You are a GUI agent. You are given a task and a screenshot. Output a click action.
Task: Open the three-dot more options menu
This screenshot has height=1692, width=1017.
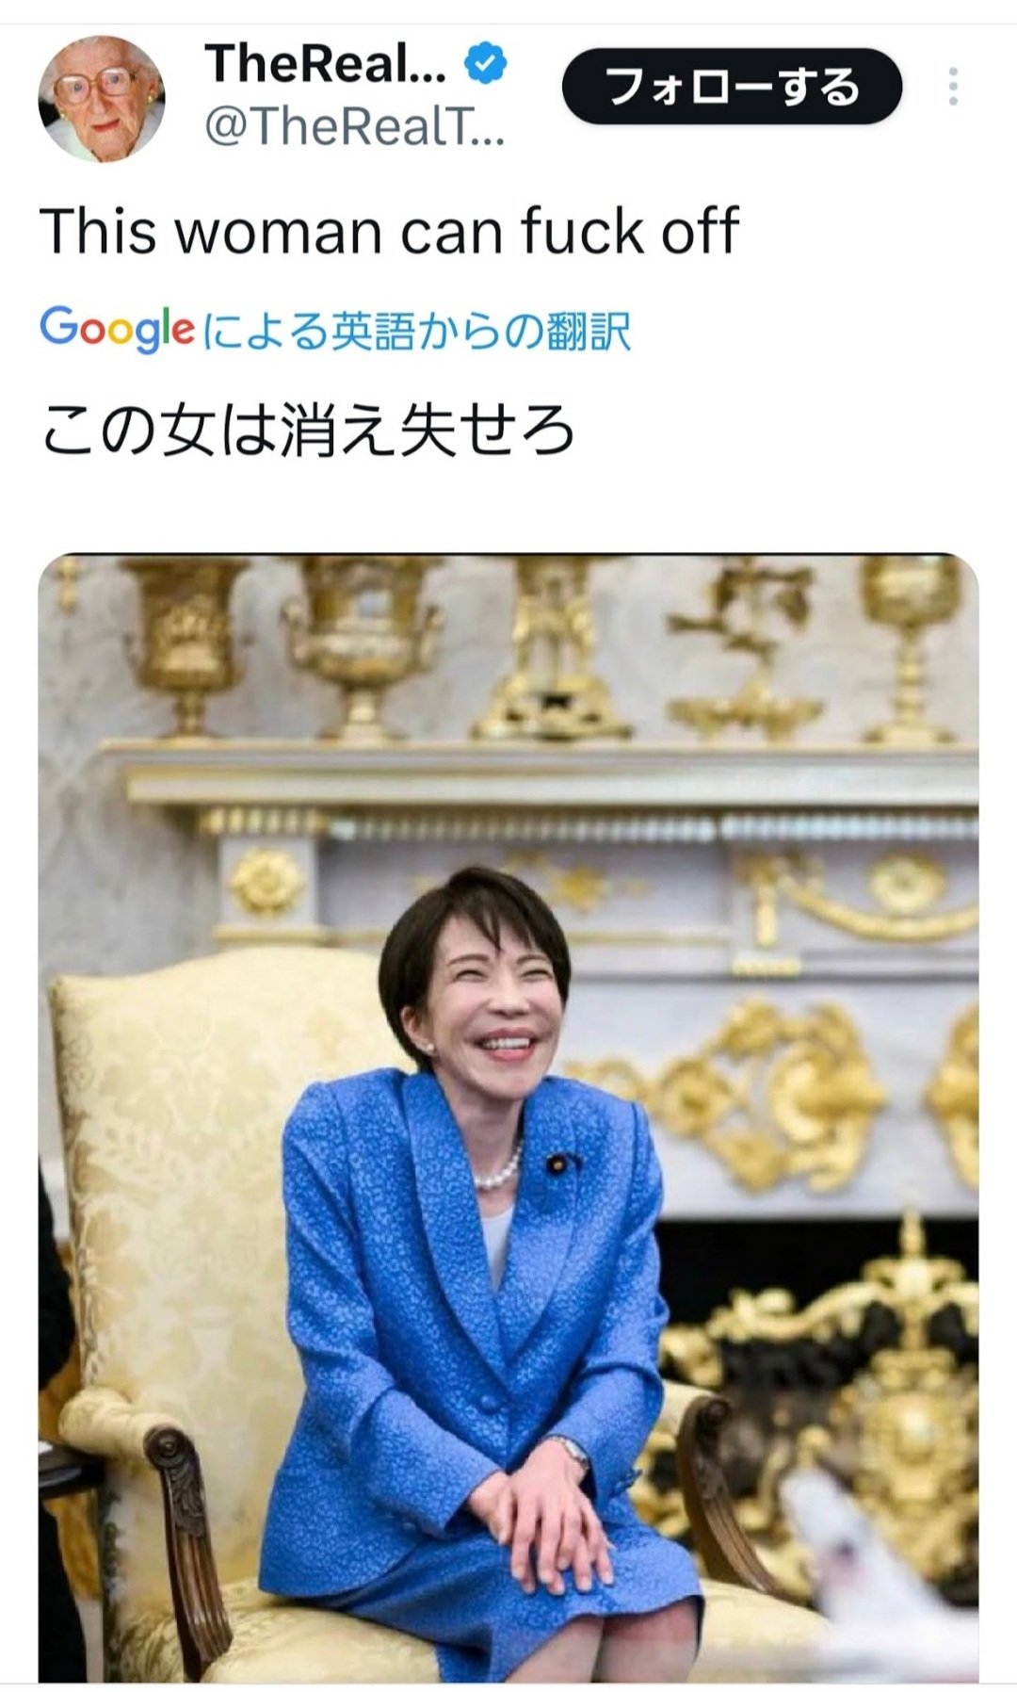point(953,87)
